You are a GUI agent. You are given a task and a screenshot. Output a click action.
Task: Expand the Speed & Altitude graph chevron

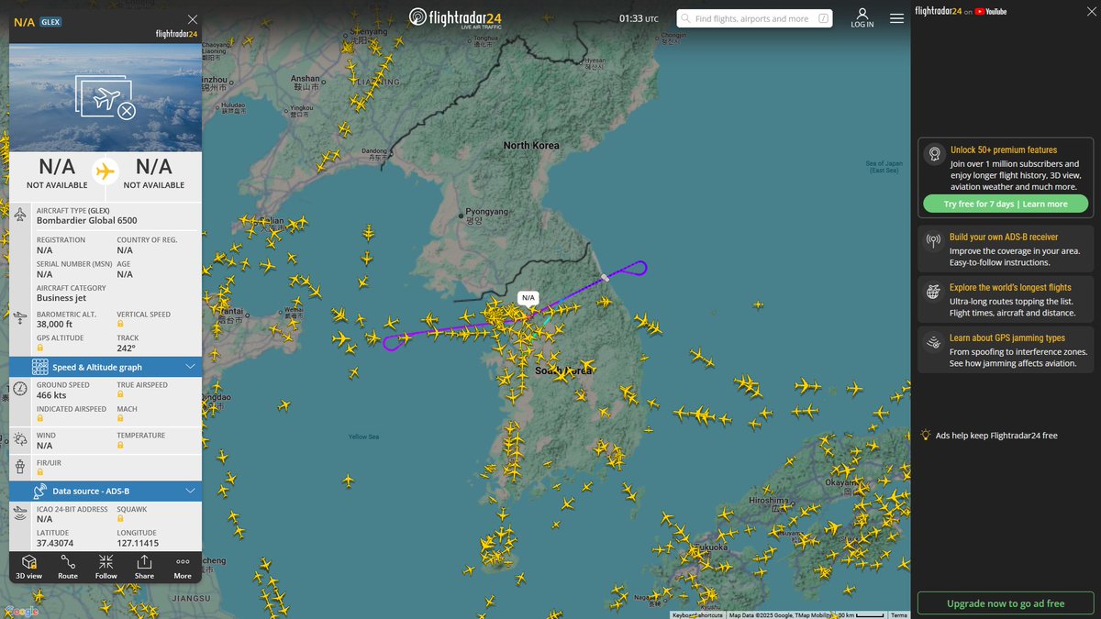(190, 367)
